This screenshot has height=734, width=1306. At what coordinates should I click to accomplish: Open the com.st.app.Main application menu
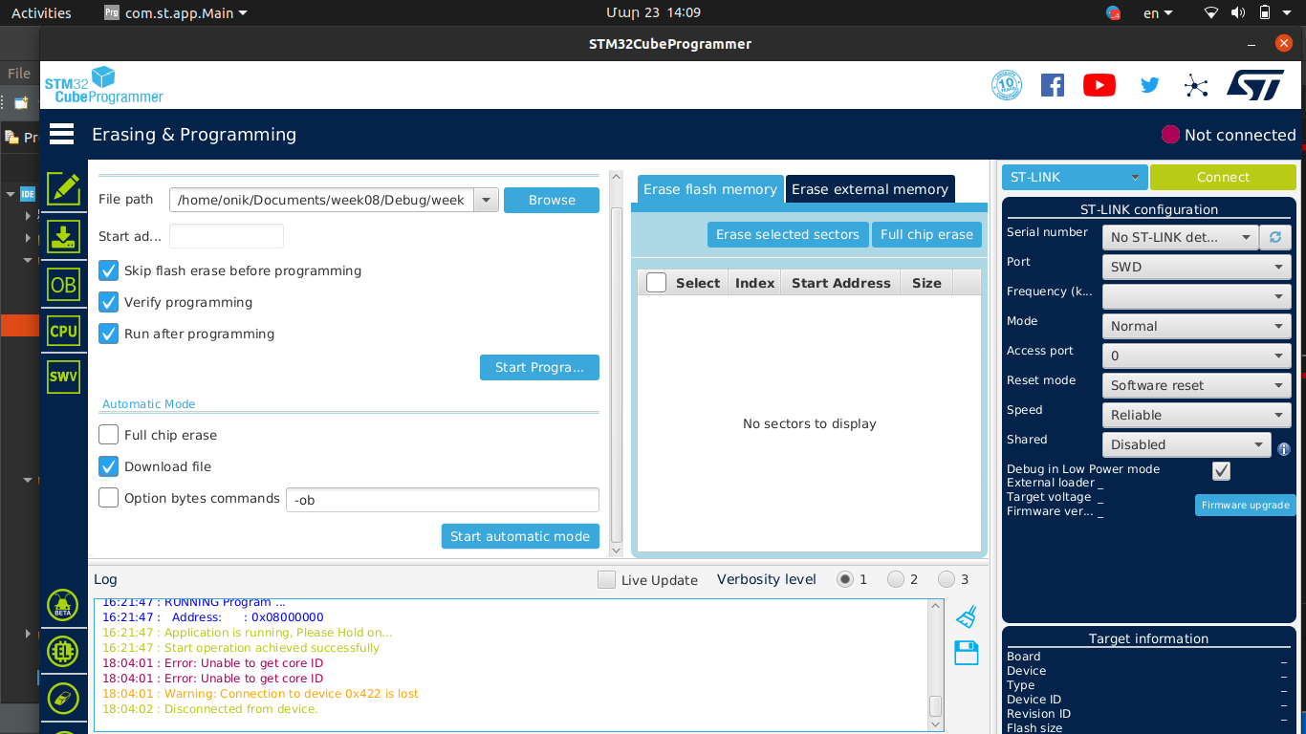click(x=176, y=13)
